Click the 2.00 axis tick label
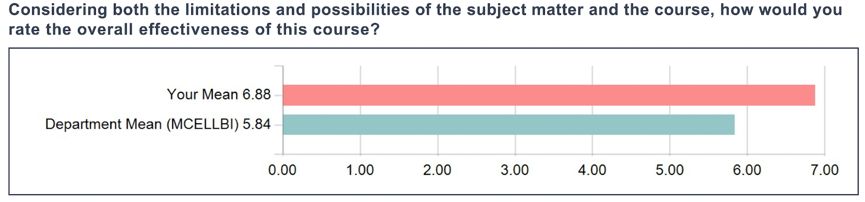Screen dimensions: 865x202 tap(437, 170)
